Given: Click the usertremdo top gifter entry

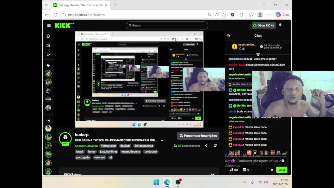Looking at the screenshot, I should 244,46.
